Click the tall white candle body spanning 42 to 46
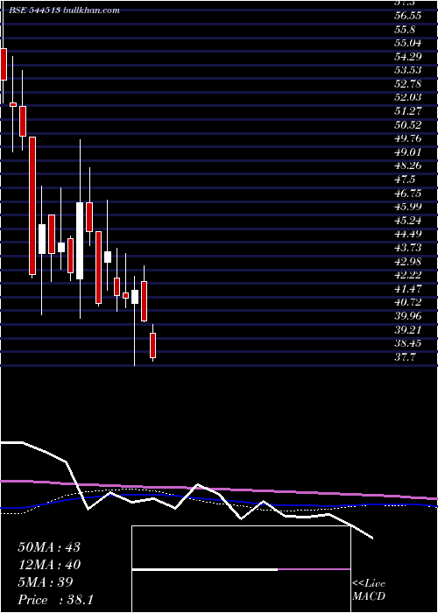The width and height of the screenshot is (438, 613). pyautogui.click(x=80, y=241)
